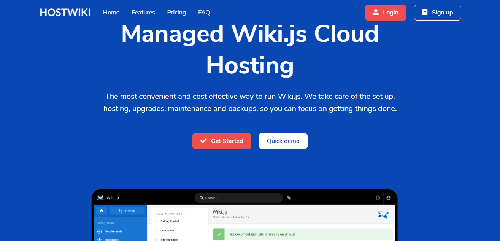Click the green checkmark icon in the banner
The width and height of the screenshot is (500, 241).
coord(219,234)
